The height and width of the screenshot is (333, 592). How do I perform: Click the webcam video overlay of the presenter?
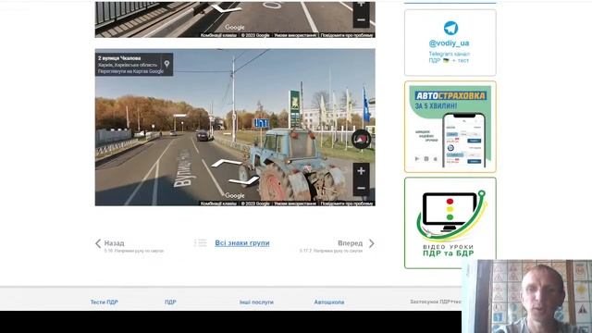(x=526, y=296)
